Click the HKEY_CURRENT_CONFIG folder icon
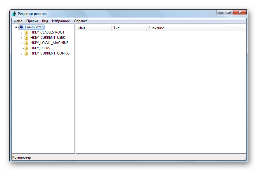Screen dimensions: 258x172 (x=26, y=53)
